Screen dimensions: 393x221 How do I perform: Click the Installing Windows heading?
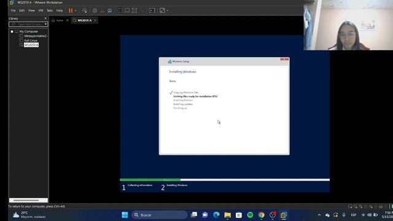[x=182, y=72]
